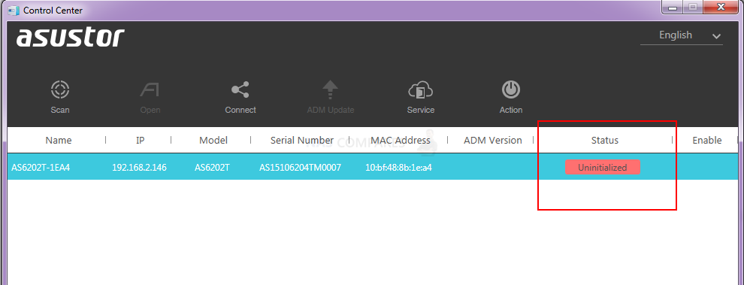The height and width of the screenshot is (285, 744).
Task: Sort by the Name column header
Action: pos(59,140)
